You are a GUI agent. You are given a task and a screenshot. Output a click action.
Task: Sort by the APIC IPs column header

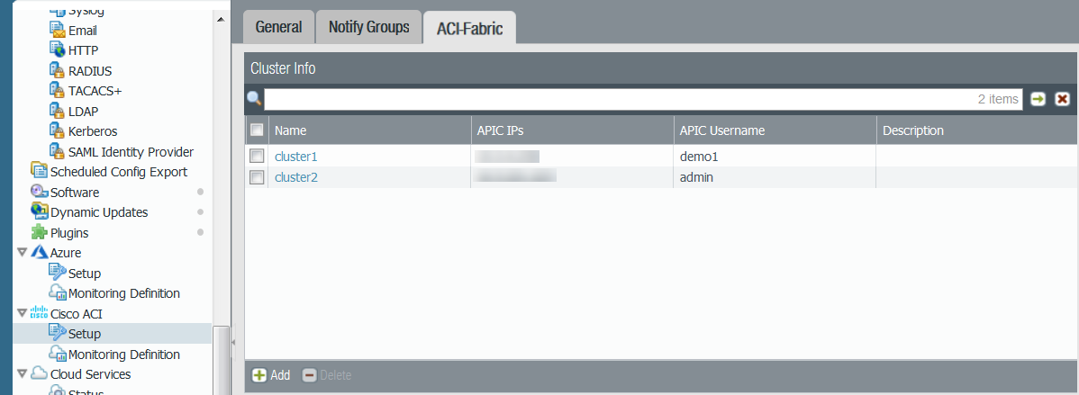572,130
